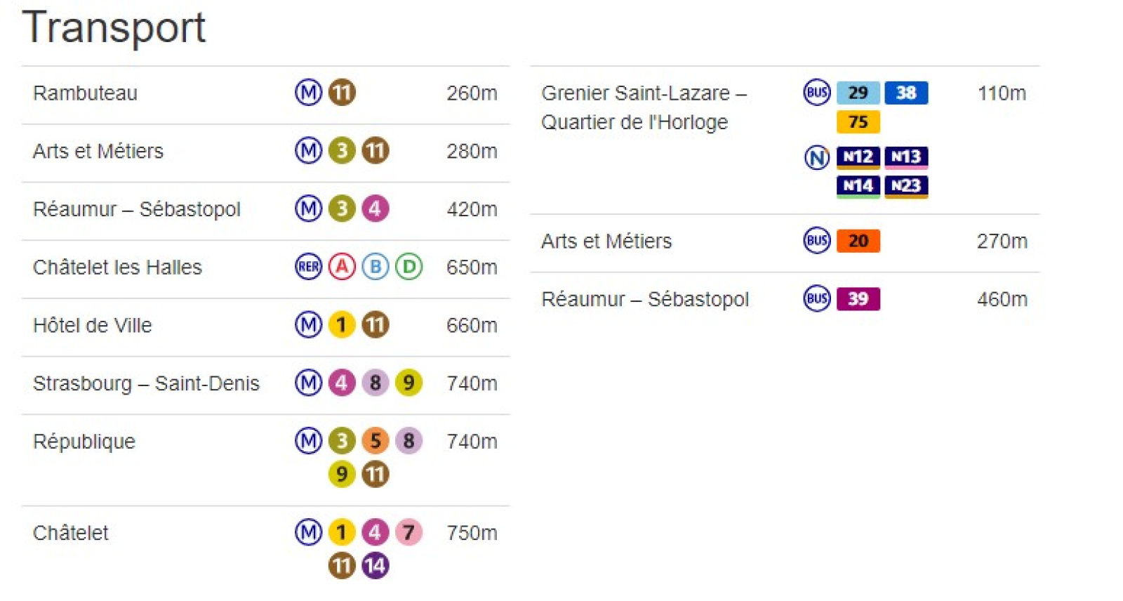1123x601 pixels.
Task: Click the Metro line 7 badge
Action: (409, 532)
